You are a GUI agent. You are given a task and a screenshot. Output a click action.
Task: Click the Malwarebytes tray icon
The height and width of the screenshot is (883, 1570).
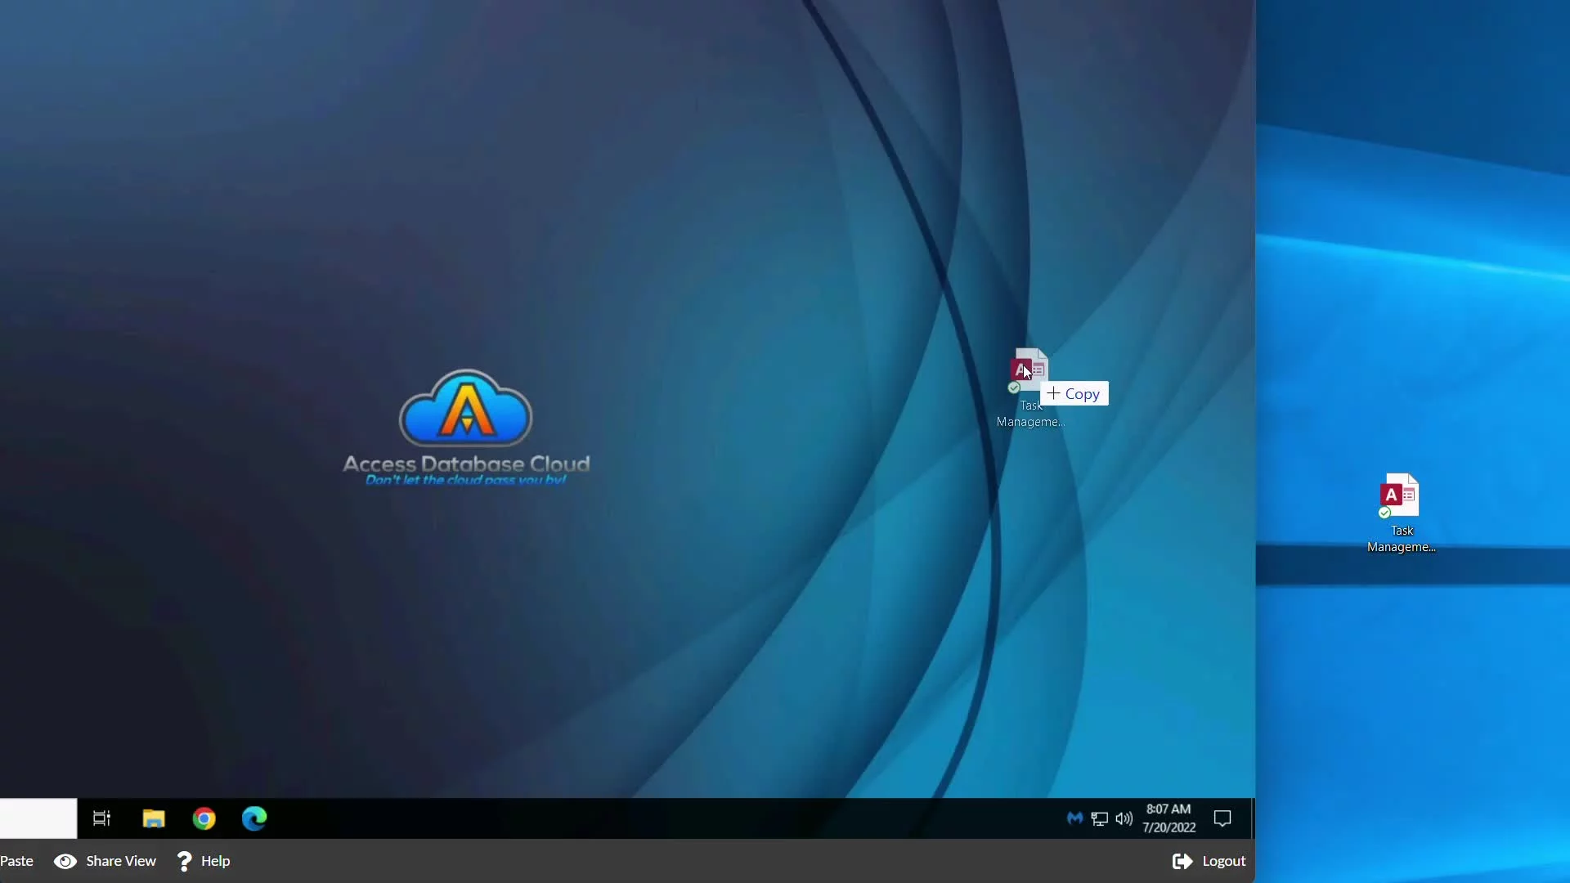1074,818
